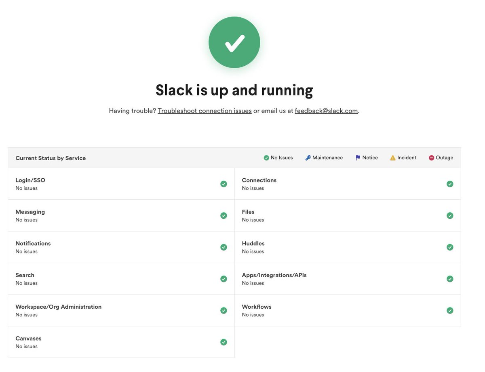Image resolution: width=485 pixels, height=372 pixels.
Task: Open the Troubleshoot connection issues link
Action: tap(205, 111)
